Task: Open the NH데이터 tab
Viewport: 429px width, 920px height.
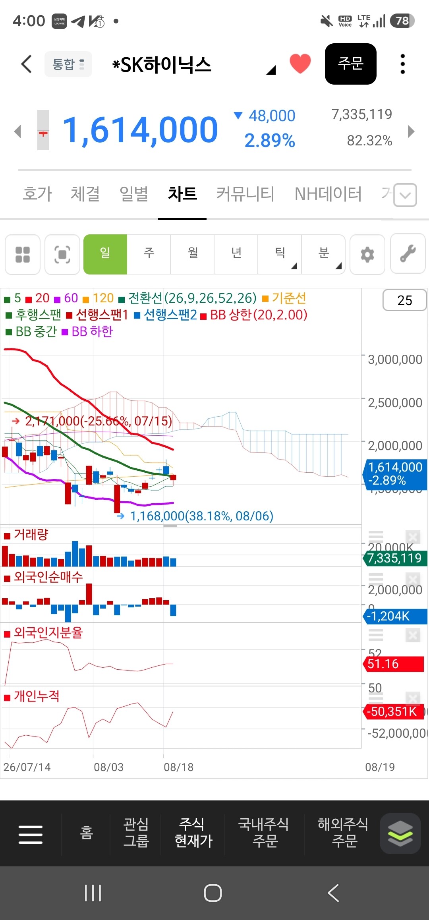Action: coord(328,194)
